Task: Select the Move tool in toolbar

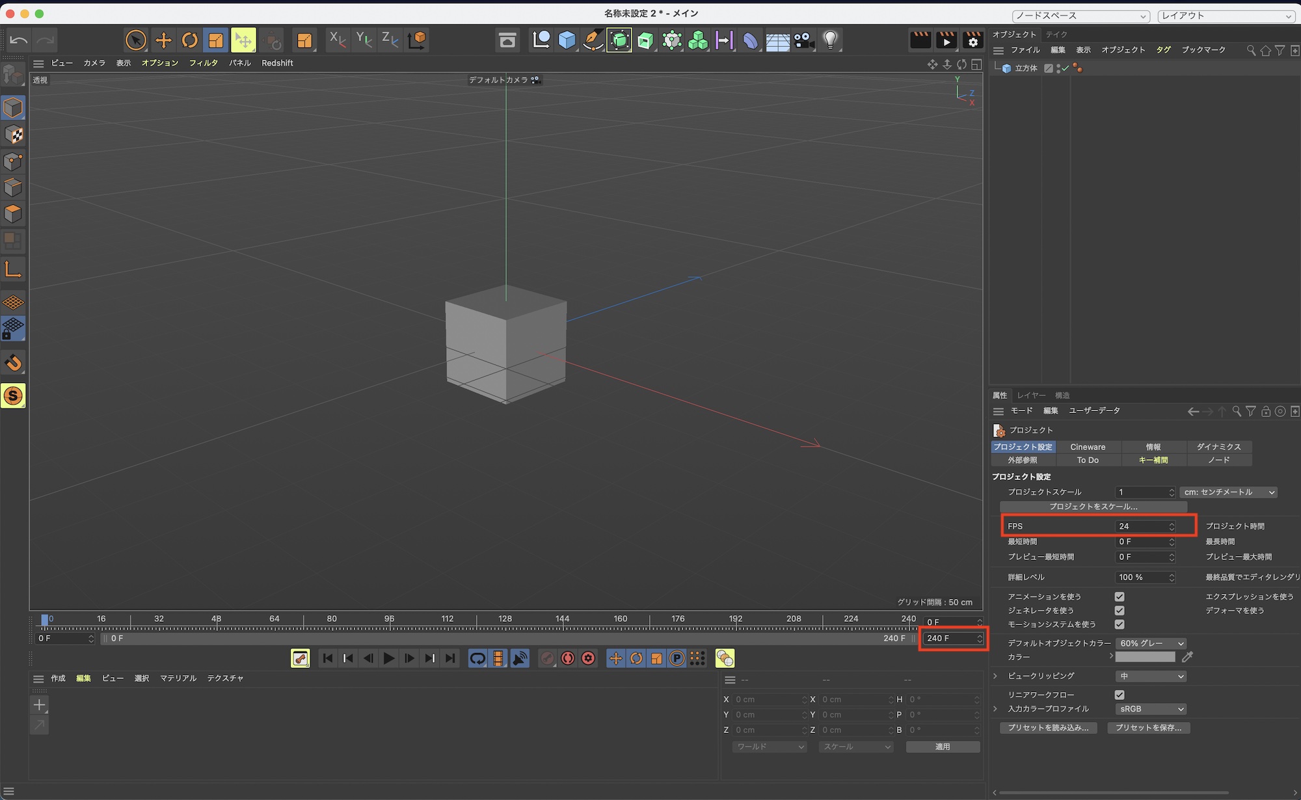Action: coord(163,40)
